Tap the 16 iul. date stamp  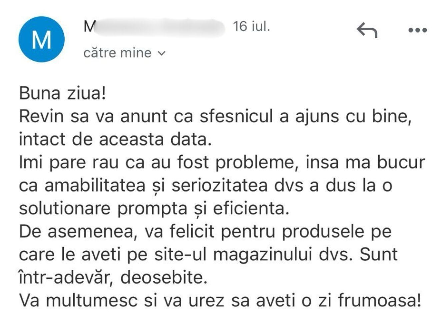point(251,26)
